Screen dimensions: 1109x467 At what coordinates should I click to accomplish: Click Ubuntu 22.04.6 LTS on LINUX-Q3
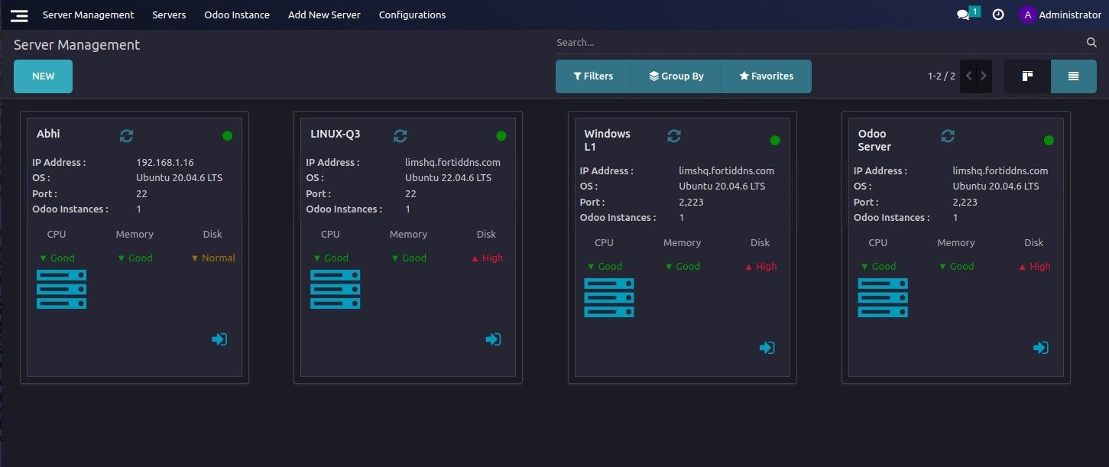pos(448,178)
